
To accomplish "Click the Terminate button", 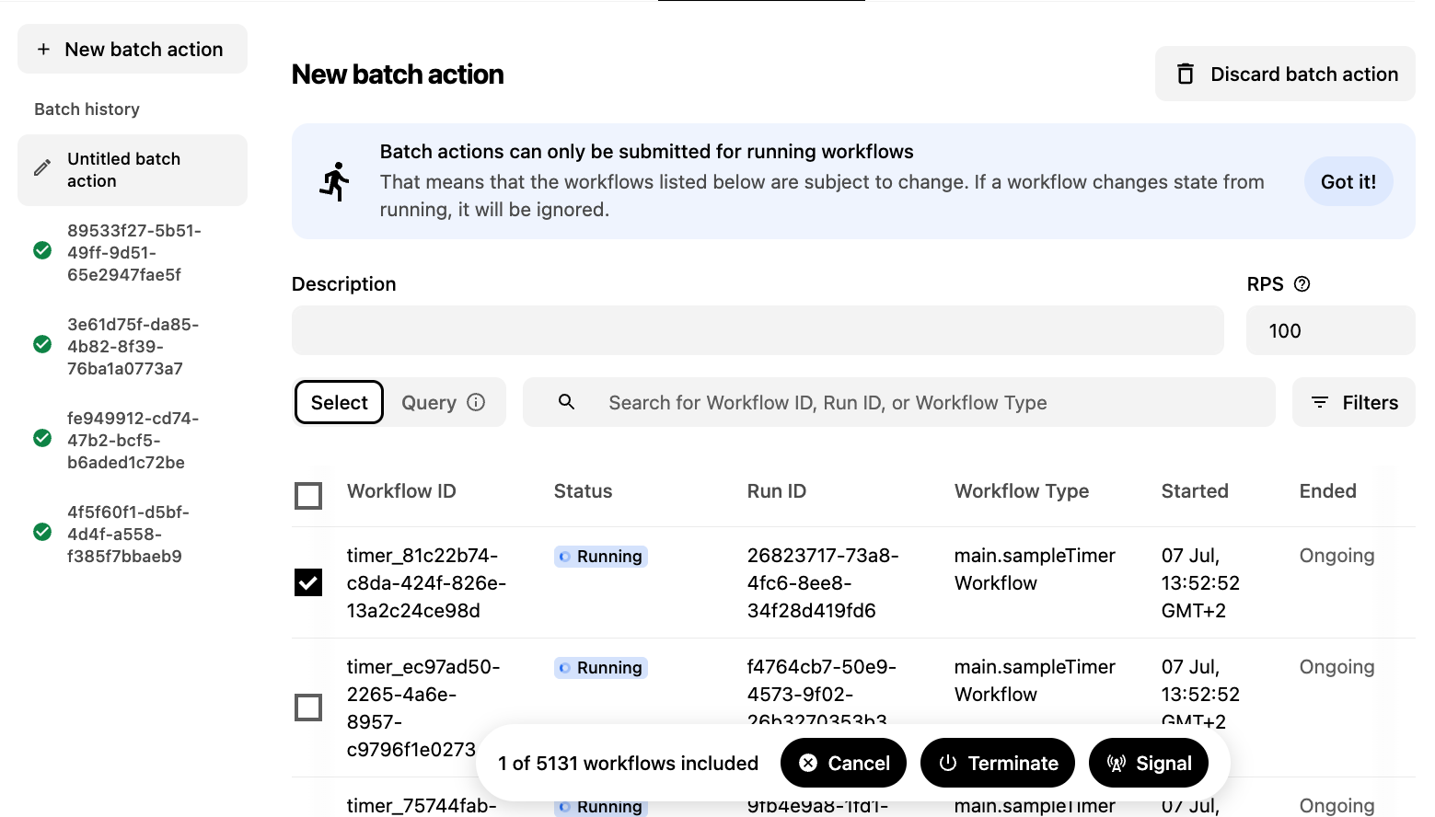I will tap(998, 763).
